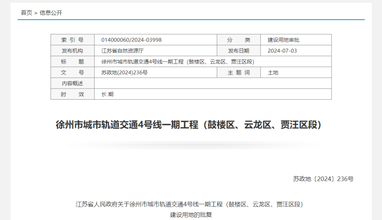
Task: Click the line starting 江苏省人民政府关于徐州市
Action: [189, 204]
